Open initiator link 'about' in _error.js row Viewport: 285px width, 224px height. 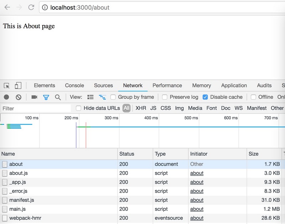(197, 191)
